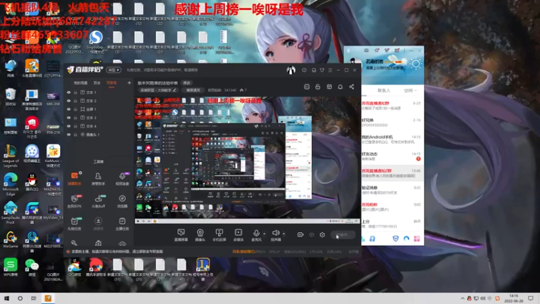Open Task View on the taskbar
The height and width of the screenshot is (304, 540).
click(33, 299)
